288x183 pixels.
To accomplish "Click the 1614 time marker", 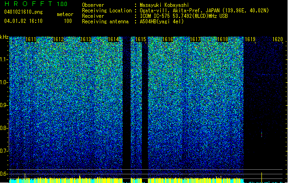I will click(114, 39).
